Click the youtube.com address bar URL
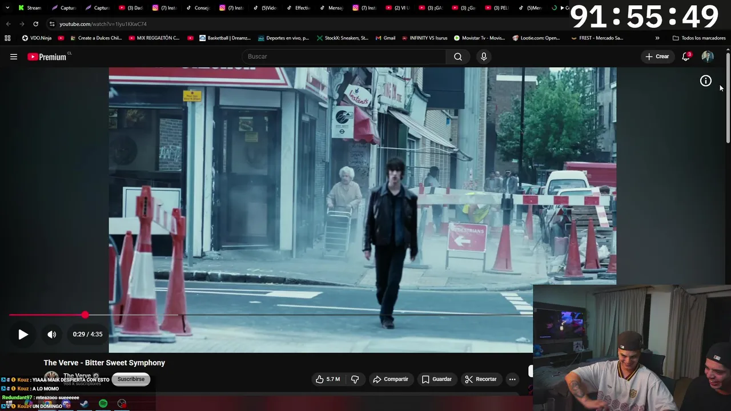731x411 pixels. [x=103, y=24]
